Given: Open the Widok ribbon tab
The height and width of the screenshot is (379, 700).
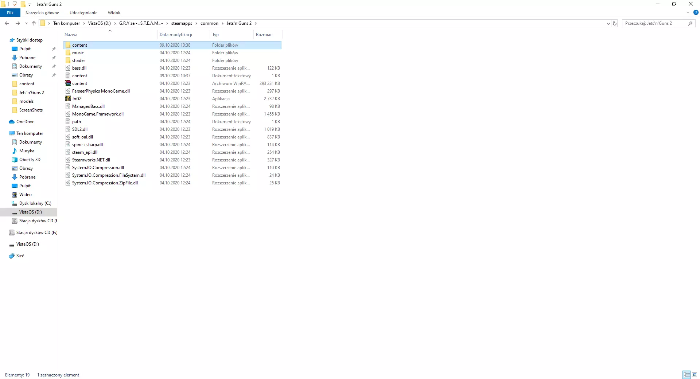Looking at the screenshot, I should 114,13.
